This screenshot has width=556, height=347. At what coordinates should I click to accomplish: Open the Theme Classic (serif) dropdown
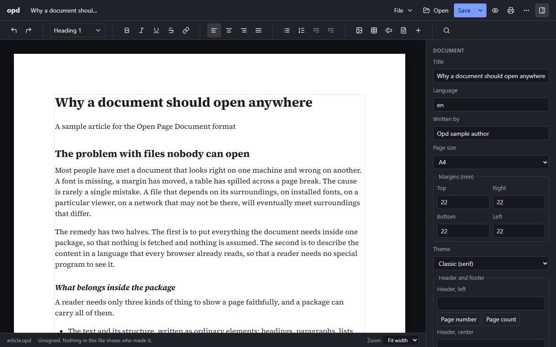(491, 264)
